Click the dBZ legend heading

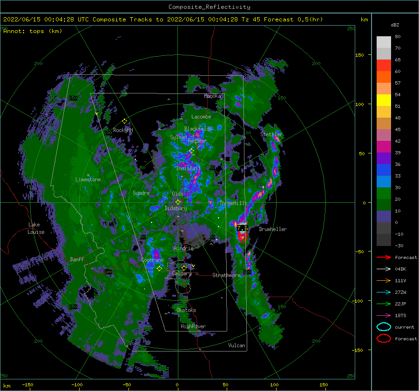[x=395, y=25]
